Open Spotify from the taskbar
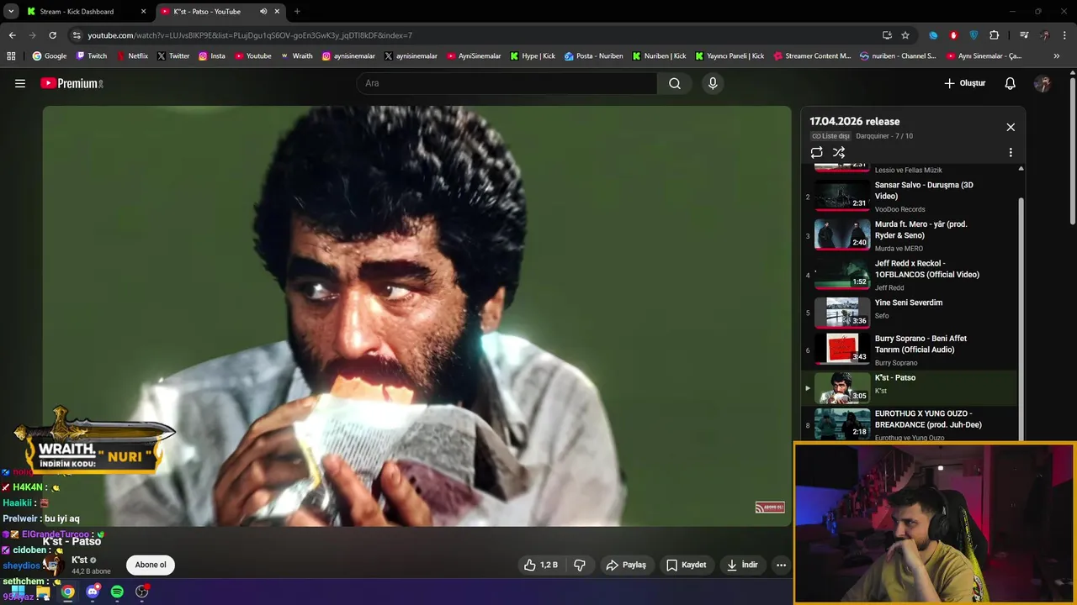Image resolution: width=1077 pixels, height=605 pixels. pyautogui.click(x=117, y=592)
